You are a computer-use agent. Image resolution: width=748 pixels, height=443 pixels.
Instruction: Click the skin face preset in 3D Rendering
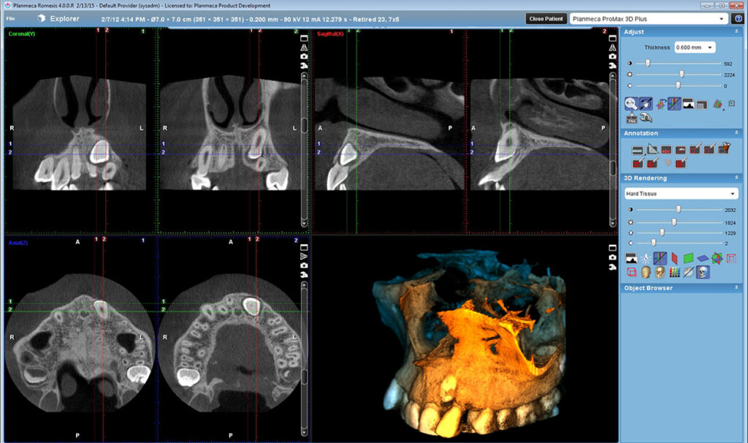tap(646, 273)
